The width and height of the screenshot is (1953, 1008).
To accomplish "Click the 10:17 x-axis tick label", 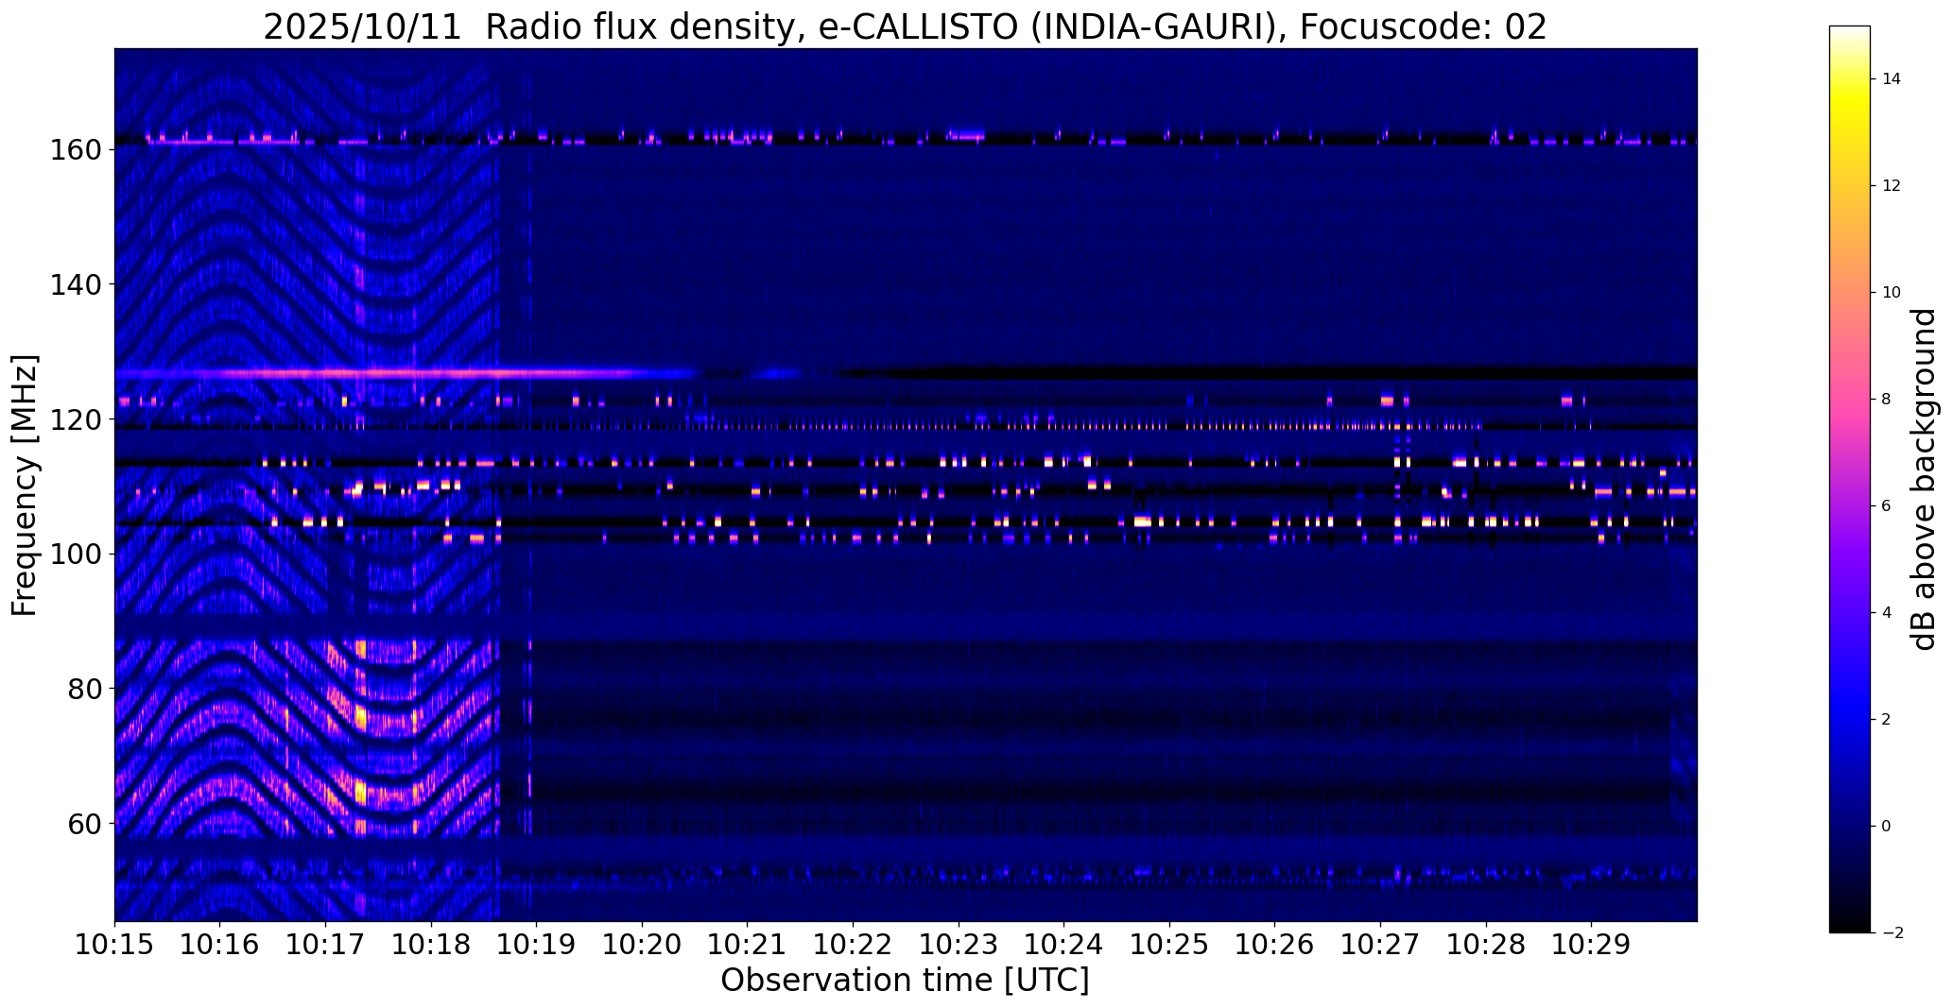I will 325,945.
